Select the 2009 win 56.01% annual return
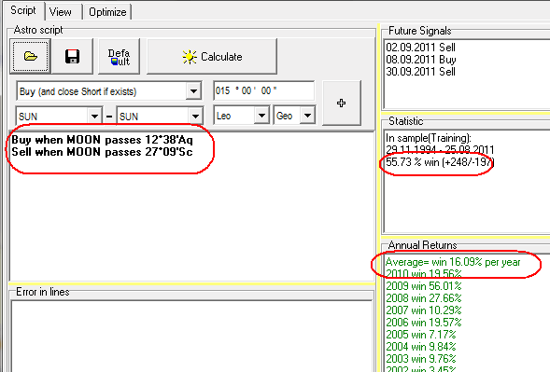The width and height of the screenshot is (550, 372). pos(424,286)
